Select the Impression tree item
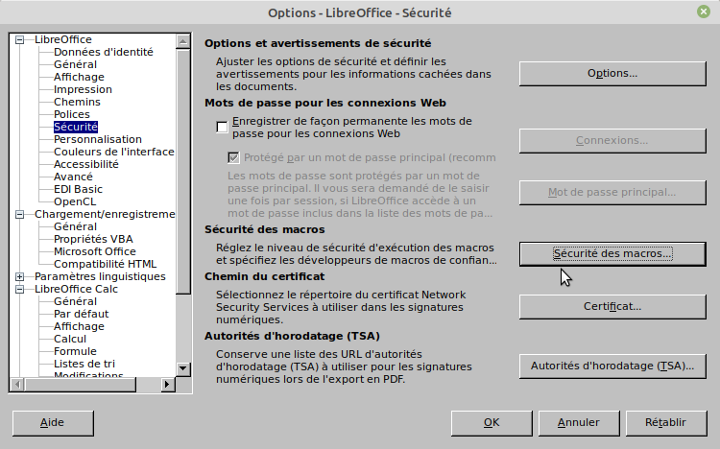 pos(83,89)
